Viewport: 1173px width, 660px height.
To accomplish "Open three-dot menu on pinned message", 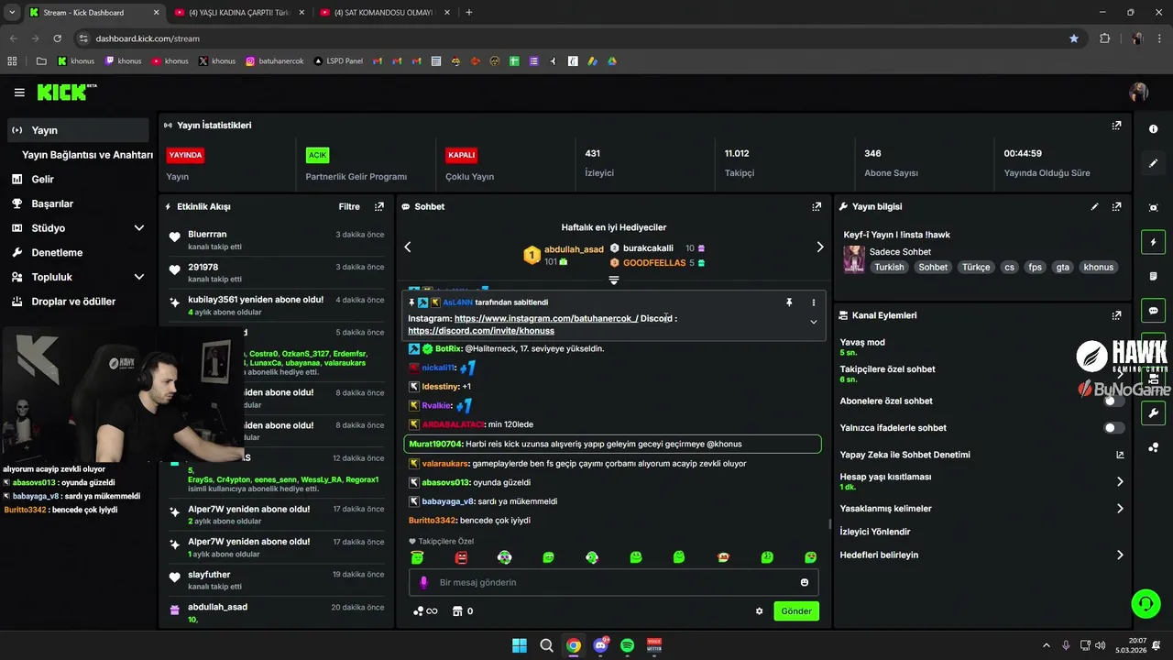I will pos(813,302).
